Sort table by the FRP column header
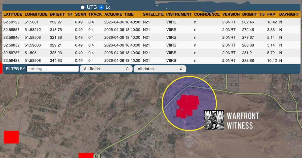 (271, 14)
